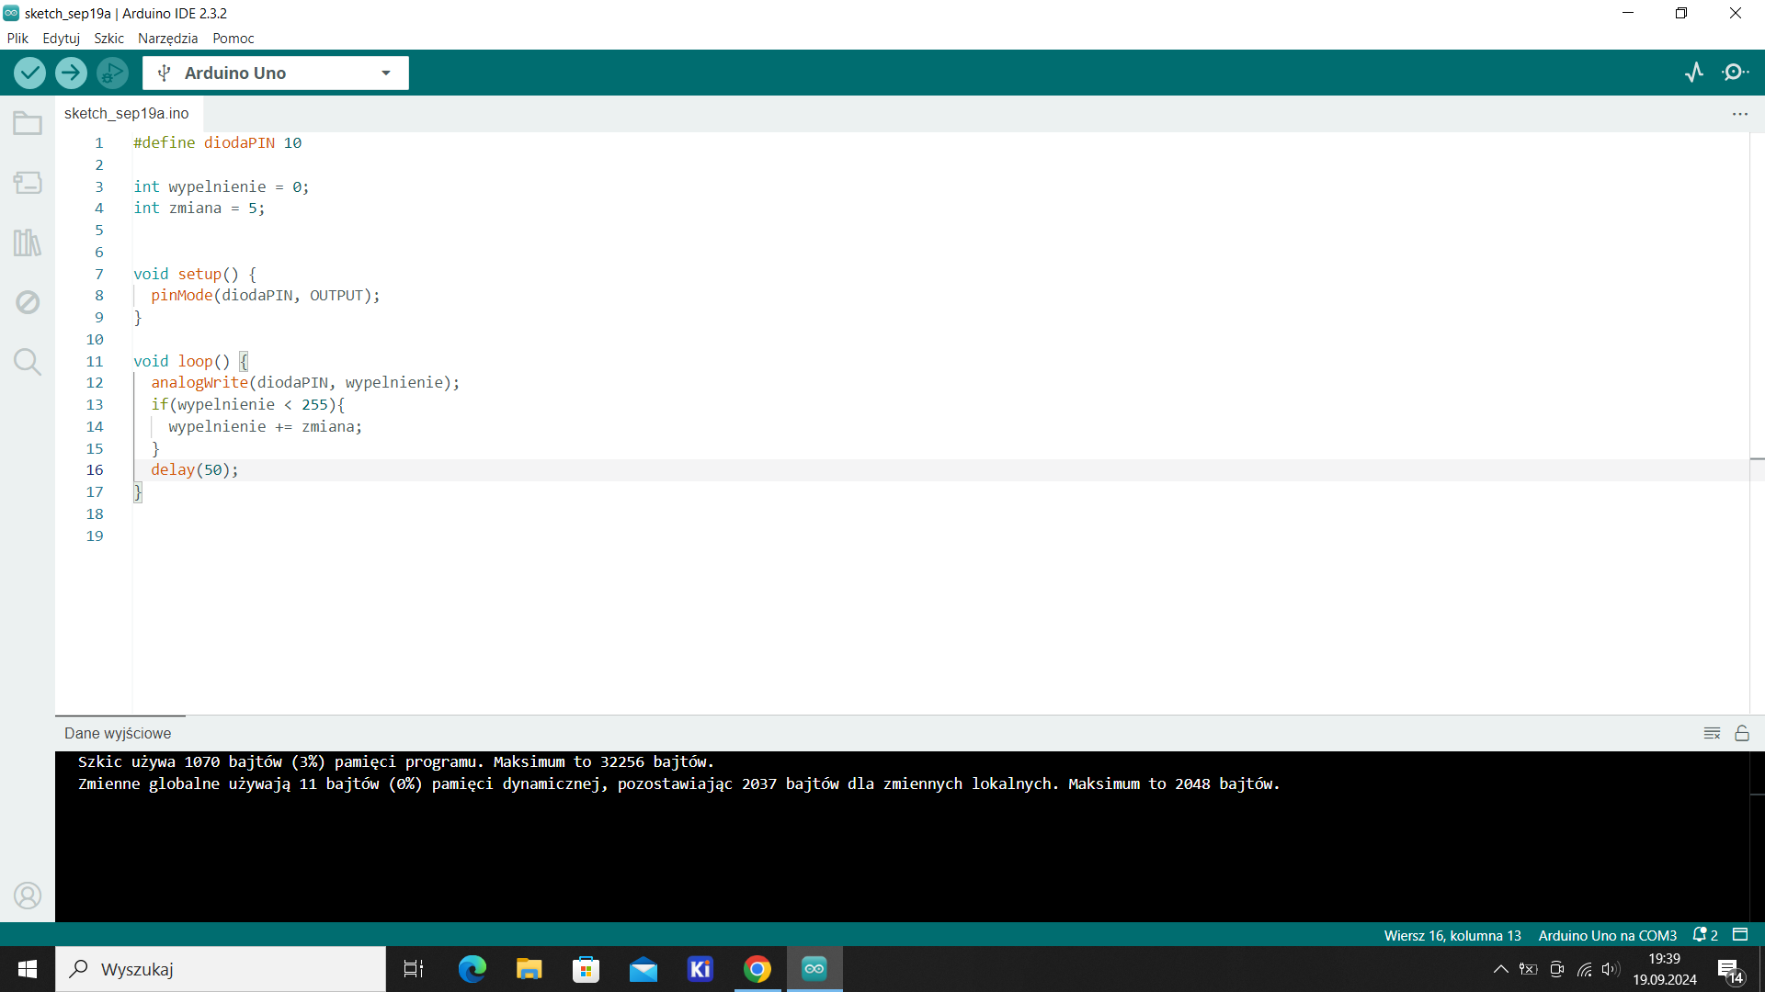Toggle the output lock scroll icon
The height and width of the screenshot is (992, 1765).
1742,733
